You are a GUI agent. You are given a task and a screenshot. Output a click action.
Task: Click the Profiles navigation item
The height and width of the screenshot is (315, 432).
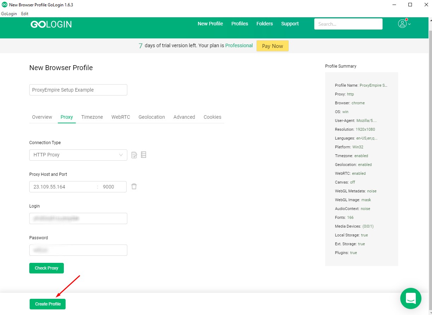point(239,24)
